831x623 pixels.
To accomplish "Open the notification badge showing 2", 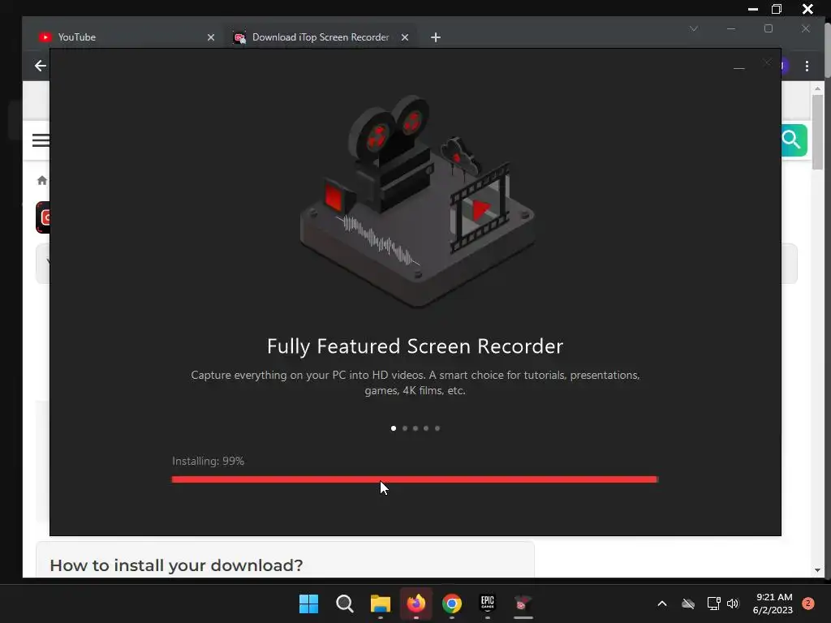I will pos(807,604).
